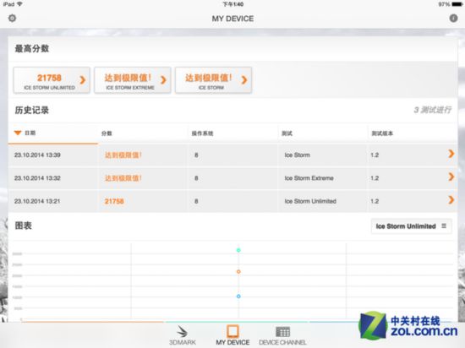465x348 pixels.
Task: Open the Ice Storm Unlimited 21758 score card
Action: tap(52, 80)
